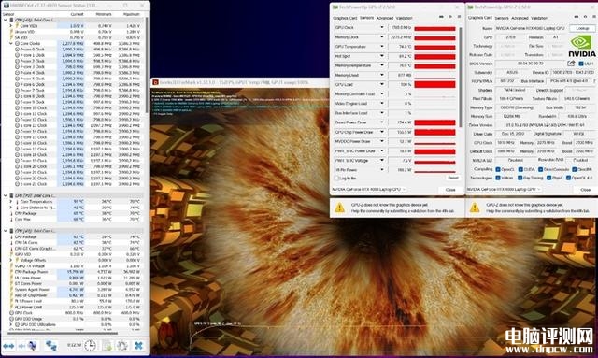598x358 pixels.
Task: Select Advanced tab in Graphics Card window
Action: click(520, 18)
